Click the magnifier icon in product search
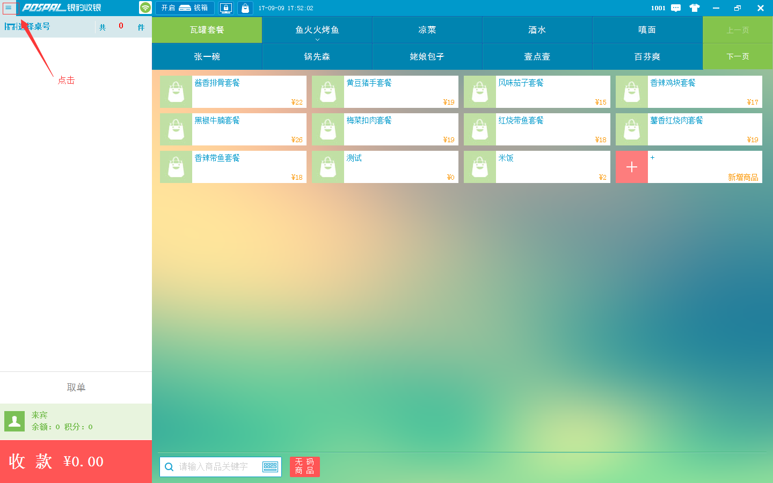 pyautogui.click(x=169, y=467)
